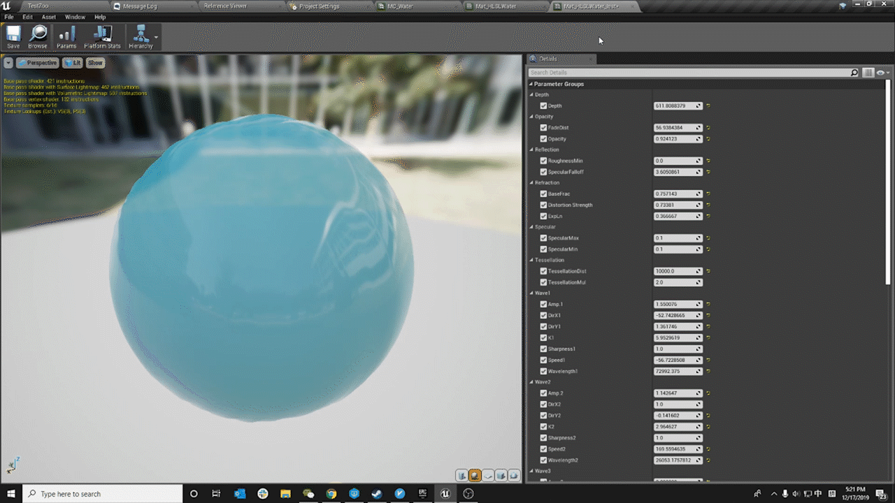Click the Windows taskbar search box
Image resolution: width=895 pixels, height=503 pixels.
tap(102, 494)
